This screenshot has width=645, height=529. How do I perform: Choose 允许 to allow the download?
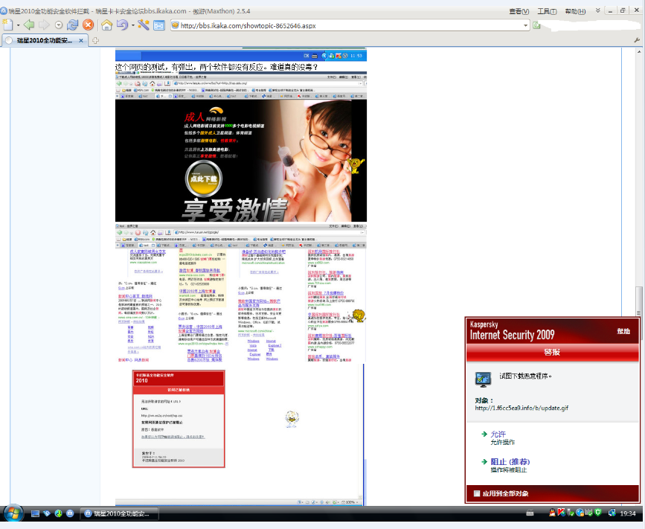click(498, 435)
